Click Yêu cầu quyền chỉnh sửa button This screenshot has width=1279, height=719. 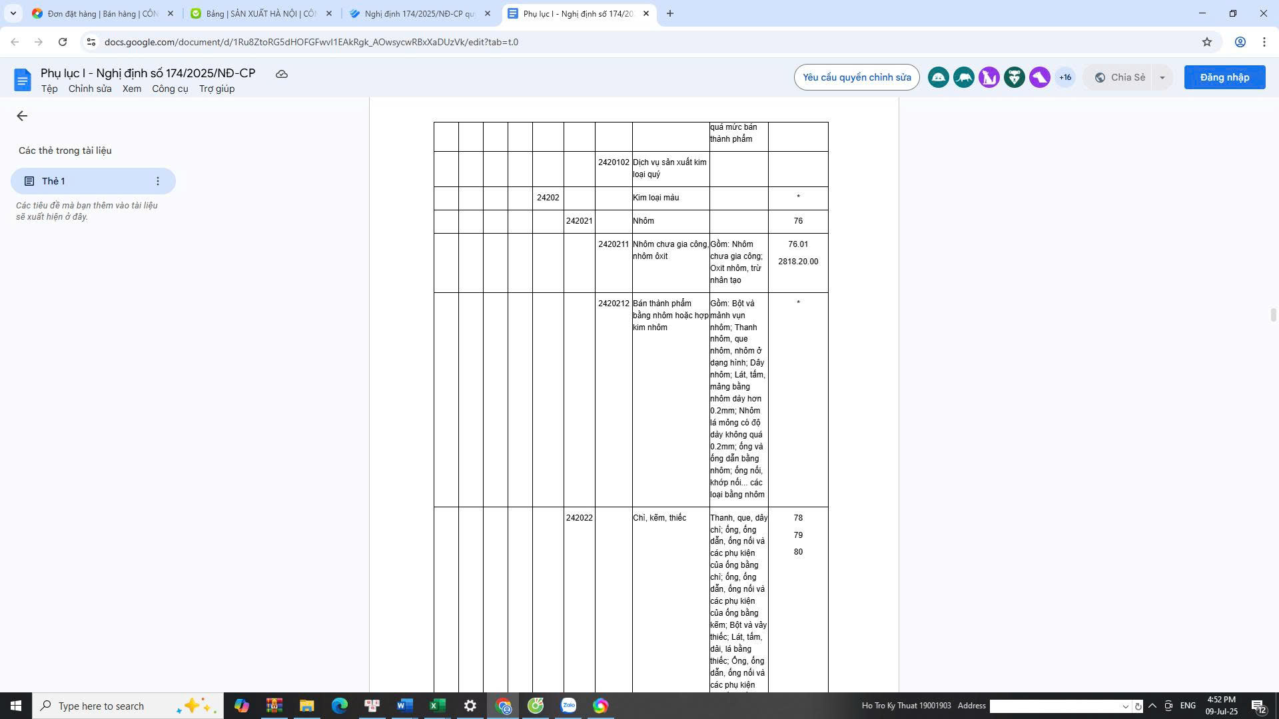(x=856, y=77)
